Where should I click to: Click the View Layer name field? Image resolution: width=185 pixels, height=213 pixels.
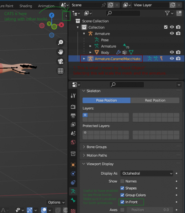click(x=150, y=5)
